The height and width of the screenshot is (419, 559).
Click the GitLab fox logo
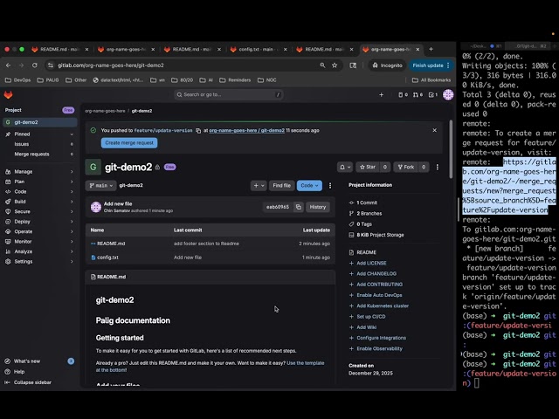point(8,95)
